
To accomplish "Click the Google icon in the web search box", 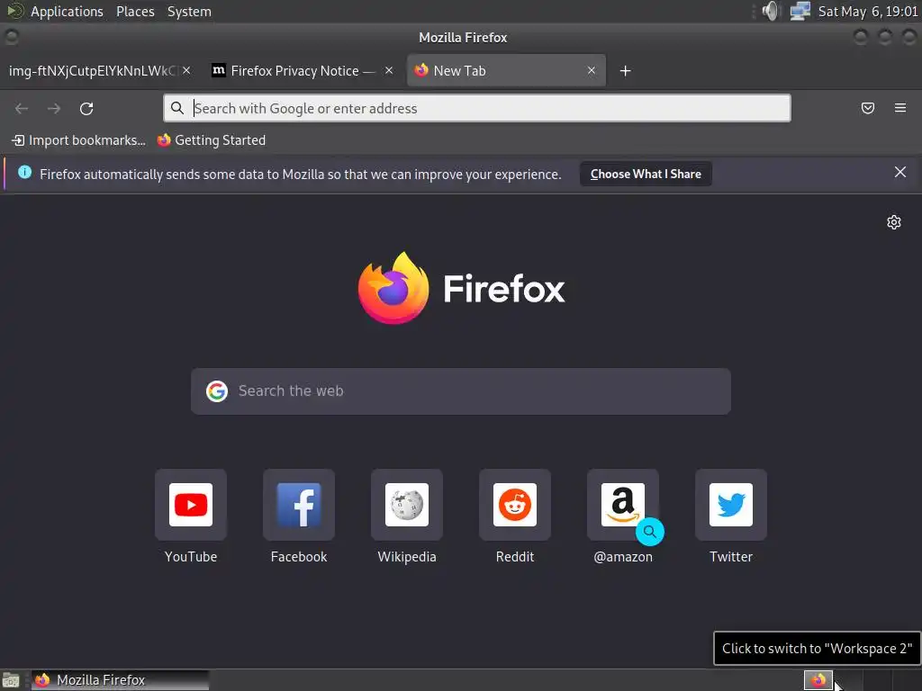I will pos(217,390).
